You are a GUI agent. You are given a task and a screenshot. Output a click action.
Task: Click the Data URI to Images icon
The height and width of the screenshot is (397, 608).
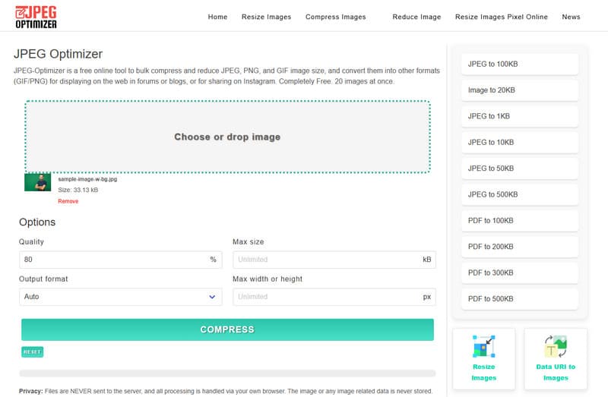555,346
